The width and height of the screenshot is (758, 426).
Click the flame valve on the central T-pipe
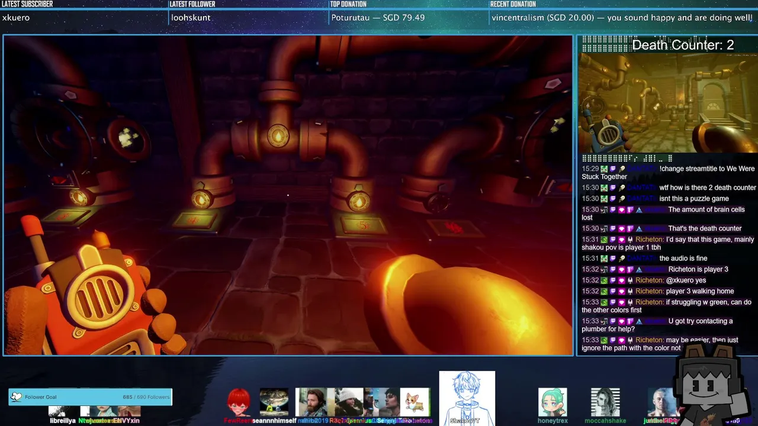278,137
